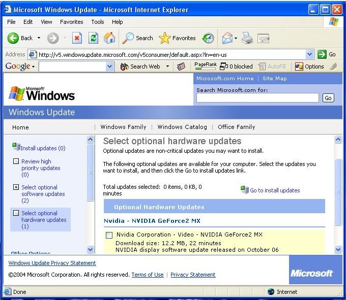Image resolution: width=346 pixels, height=300 pixels.
Task: Open the footer Privacy Statement link
Action: (193, 275)
